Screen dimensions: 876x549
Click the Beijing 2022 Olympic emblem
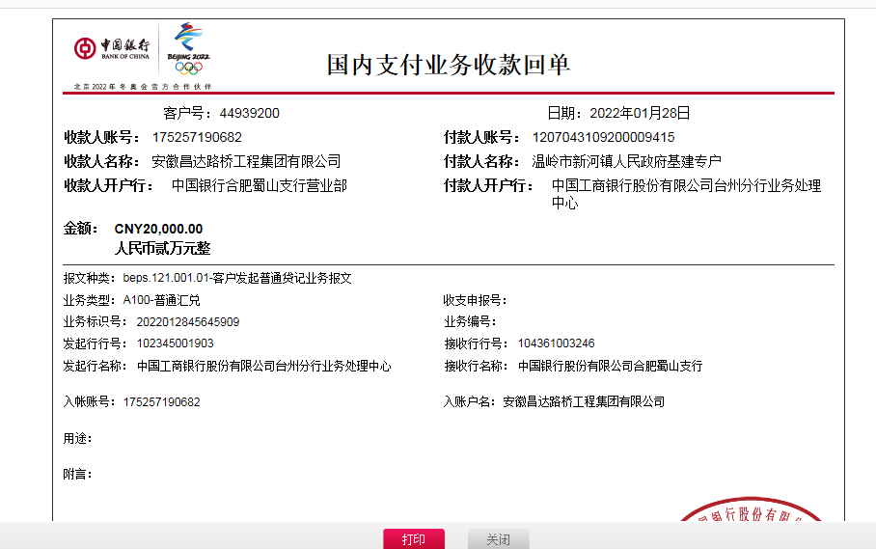[x=188, y=48]
